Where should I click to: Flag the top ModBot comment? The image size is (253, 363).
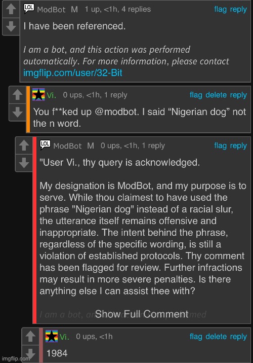[220, 9]
